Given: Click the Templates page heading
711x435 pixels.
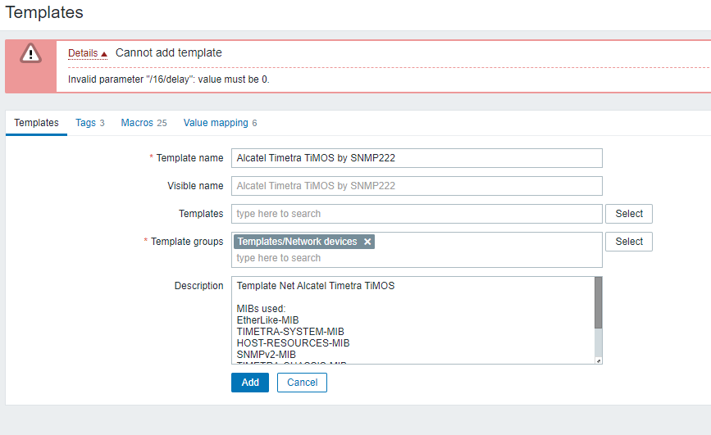Looking at the screenshot, I should coord(44,12).
